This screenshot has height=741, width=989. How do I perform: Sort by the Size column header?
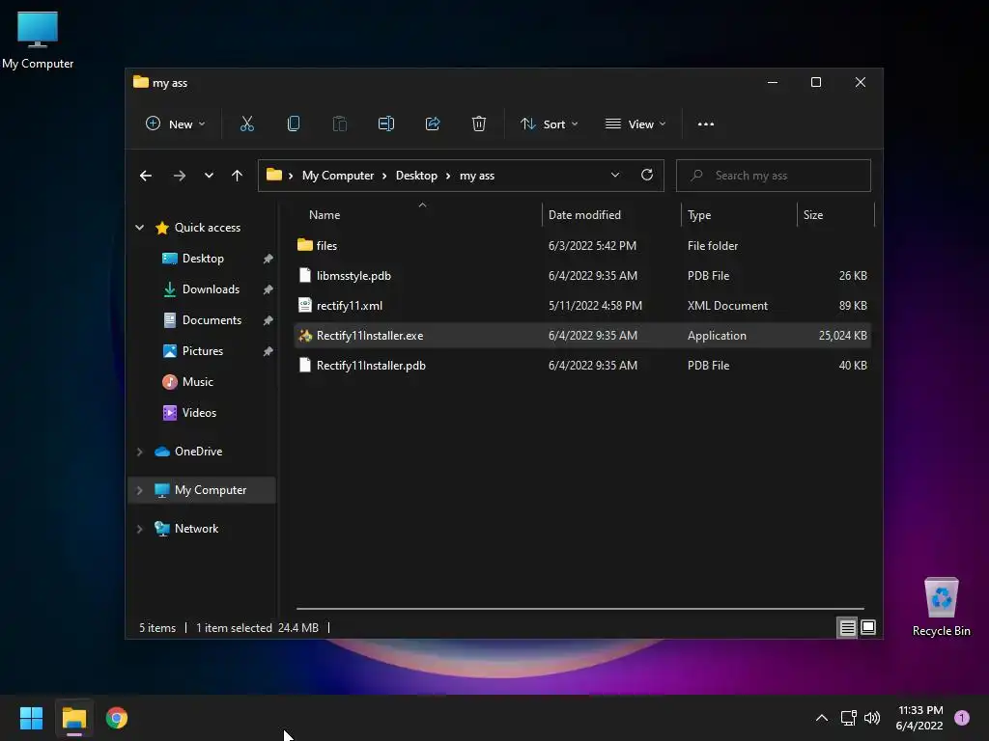click(x=813, y=215)
